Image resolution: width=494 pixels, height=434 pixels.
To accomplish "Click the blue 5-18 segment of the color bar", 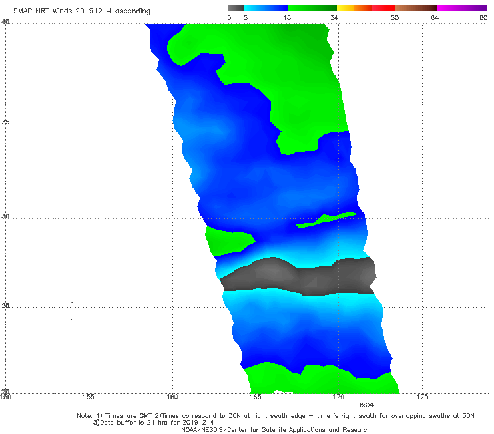I will tap(266, 8).
